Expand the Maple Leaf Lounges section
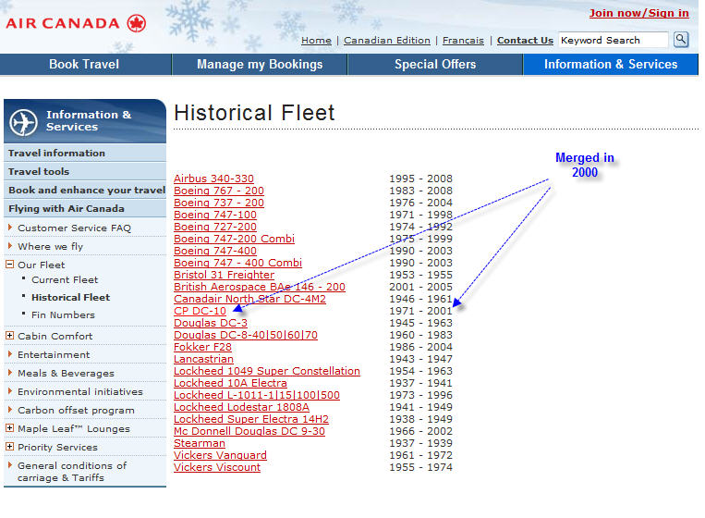This screenshot has height=518, width=705. coord(9,428)
